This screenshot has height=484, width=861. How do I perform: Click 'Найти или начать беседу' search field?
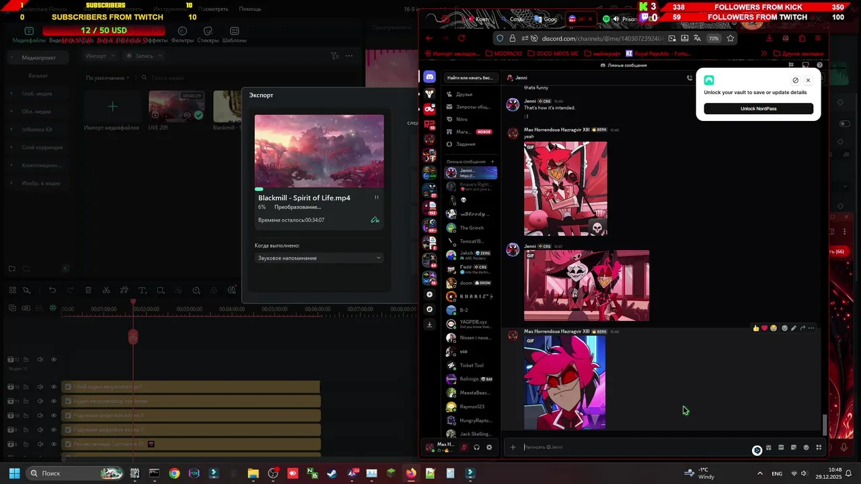click(472, 77)
